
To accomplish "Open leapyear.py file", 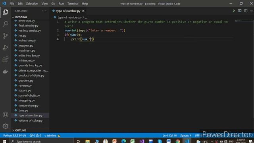I will pos(26,46).
